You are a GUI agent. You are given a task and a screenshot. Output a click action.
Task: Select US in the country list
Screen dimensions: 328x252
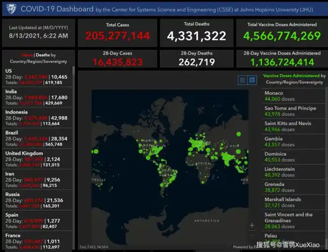(x=38, y=77)
